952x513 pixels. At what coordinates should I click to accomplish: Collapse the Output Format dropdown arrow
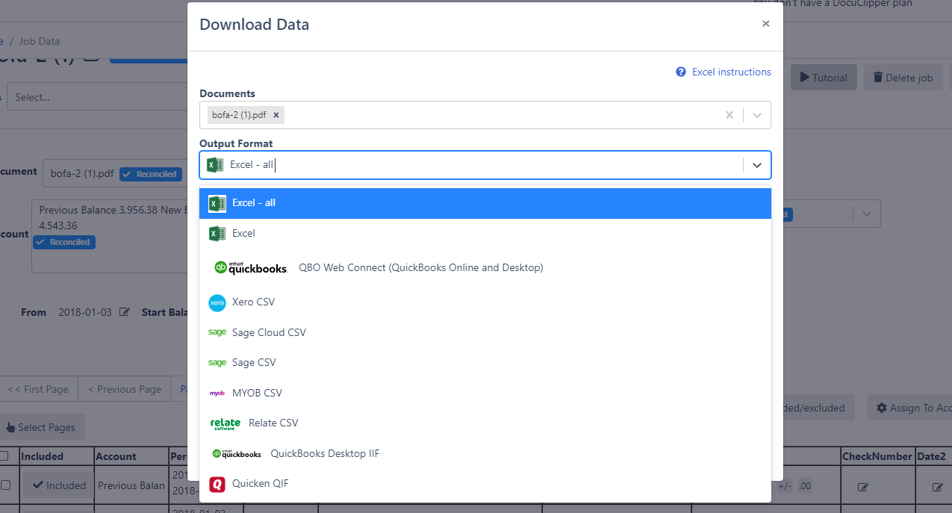point(757,165)
